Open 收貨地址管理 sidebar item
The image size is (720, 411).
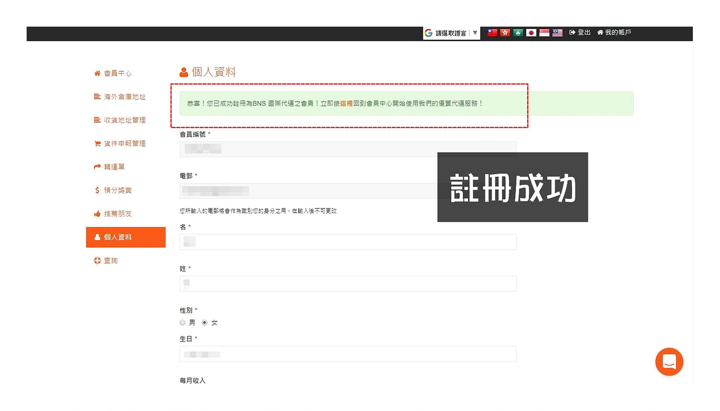pyautogui.click(x=124, y=120)
